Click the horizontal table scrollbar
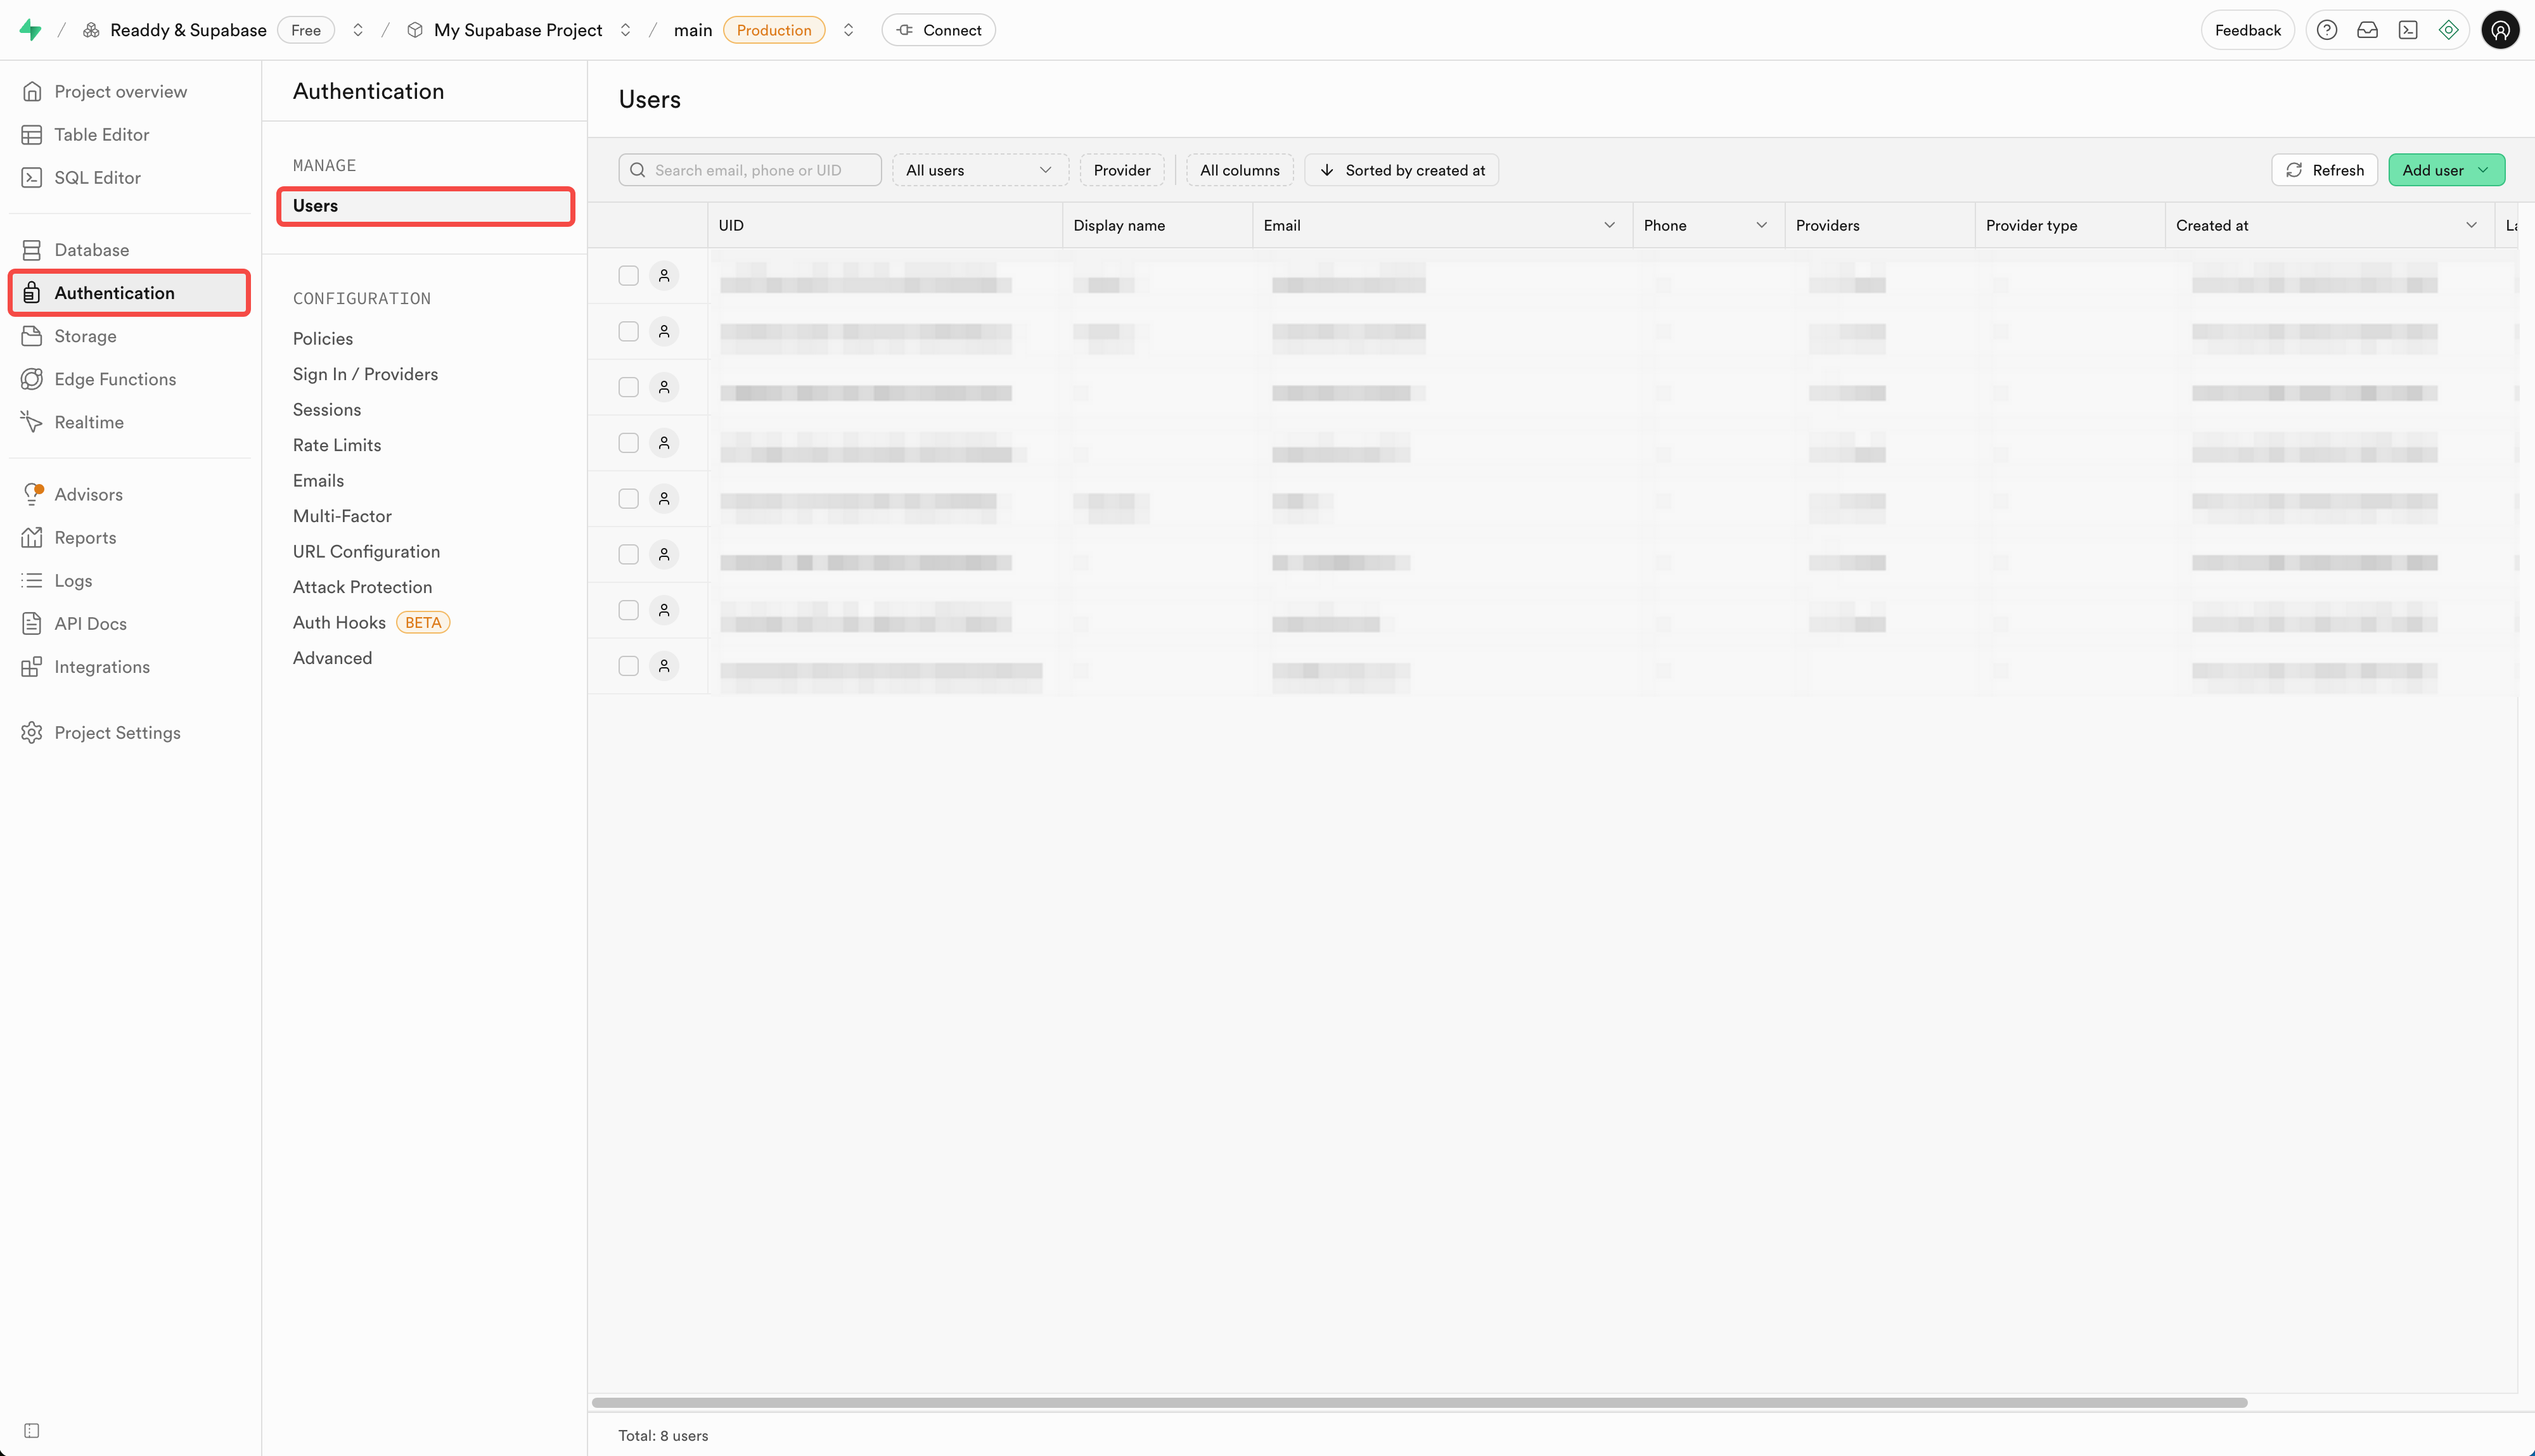 point(1419,1402)
